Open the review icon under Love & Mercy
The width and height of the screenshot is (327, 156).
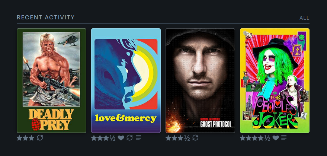(x=138, y=138)
